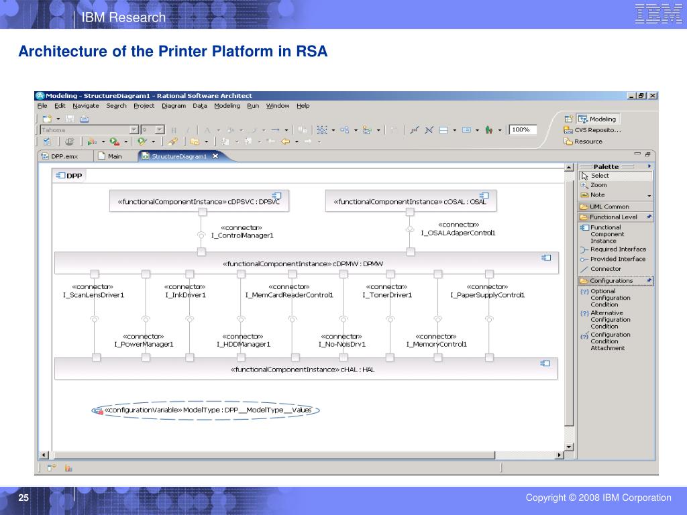Open the Tahoma font dropdown
687x515 pixels.
[x=134, y=129]
